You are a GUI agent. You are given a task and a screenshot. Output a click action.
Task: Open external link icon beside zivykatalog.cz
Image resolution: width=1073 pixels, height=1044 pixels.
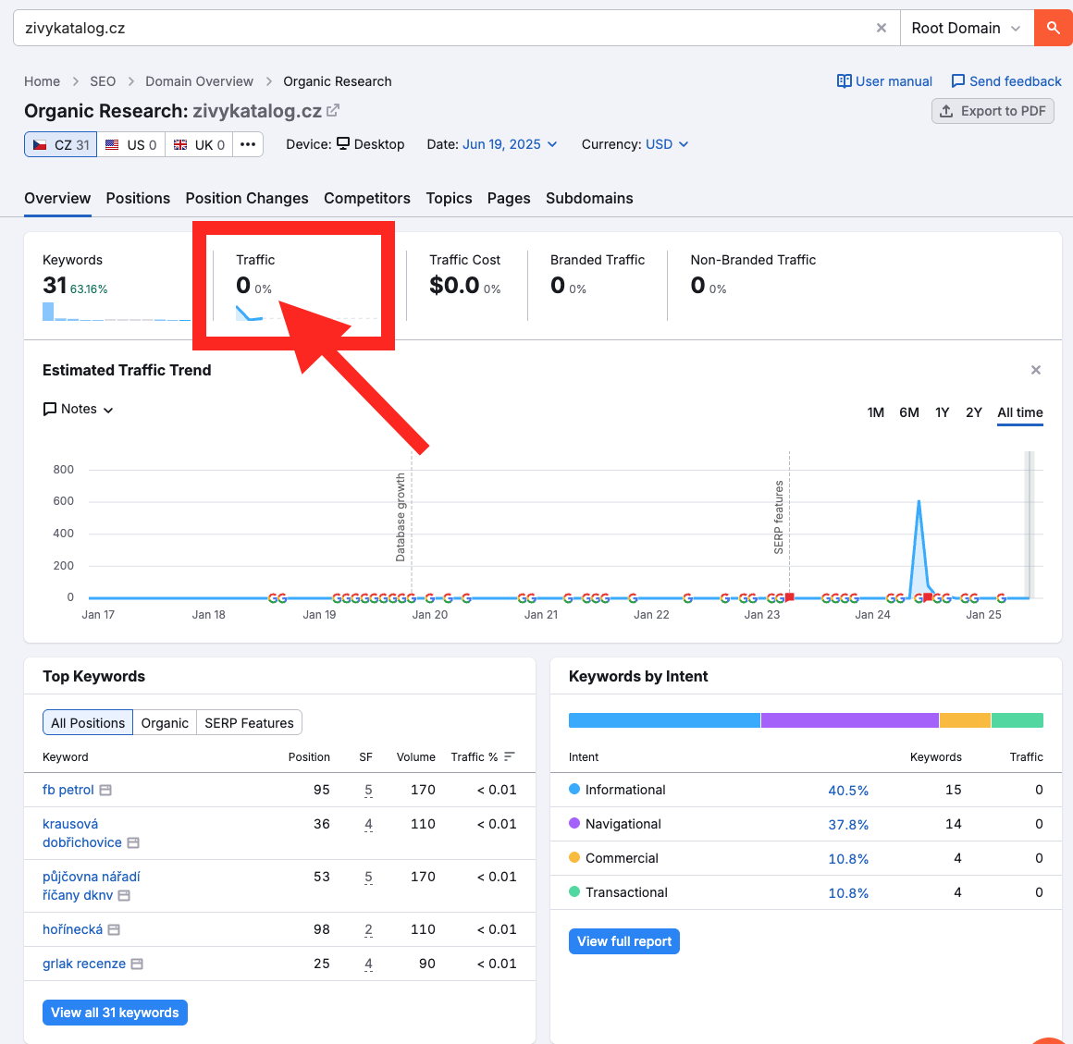tap(333, 110)
